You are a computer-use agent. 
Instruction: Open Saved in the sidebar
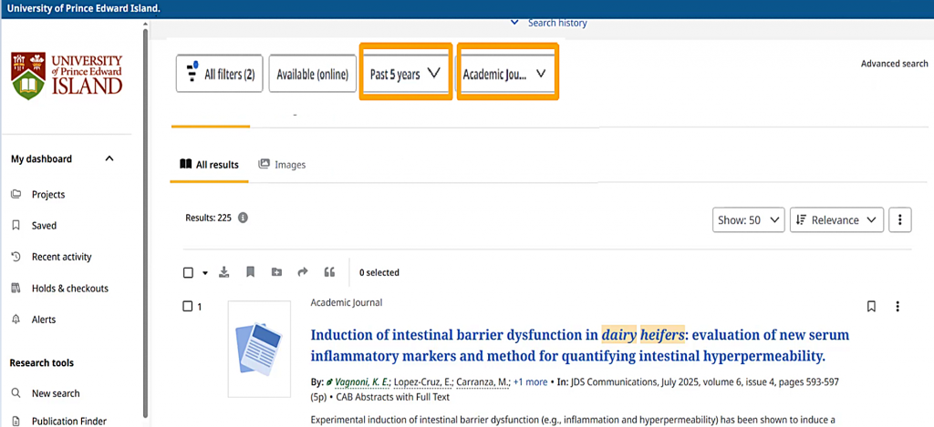point(44,226)
